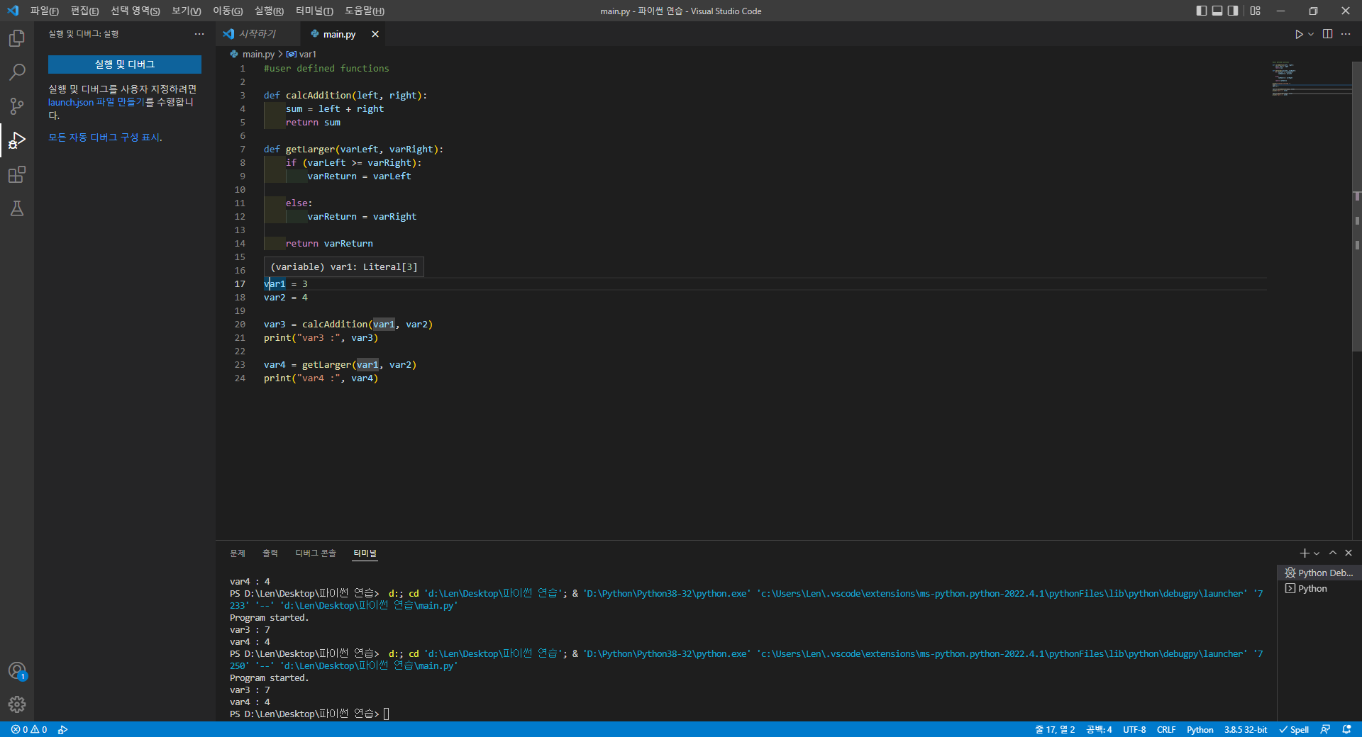Select the Python terminal instance
The height and width of the screenshot is (737, 1362).
[x=1319, y=588]
